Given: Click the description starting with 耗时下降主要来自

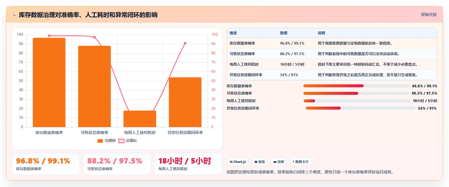Looking at the screenshot, I should 368,64.
